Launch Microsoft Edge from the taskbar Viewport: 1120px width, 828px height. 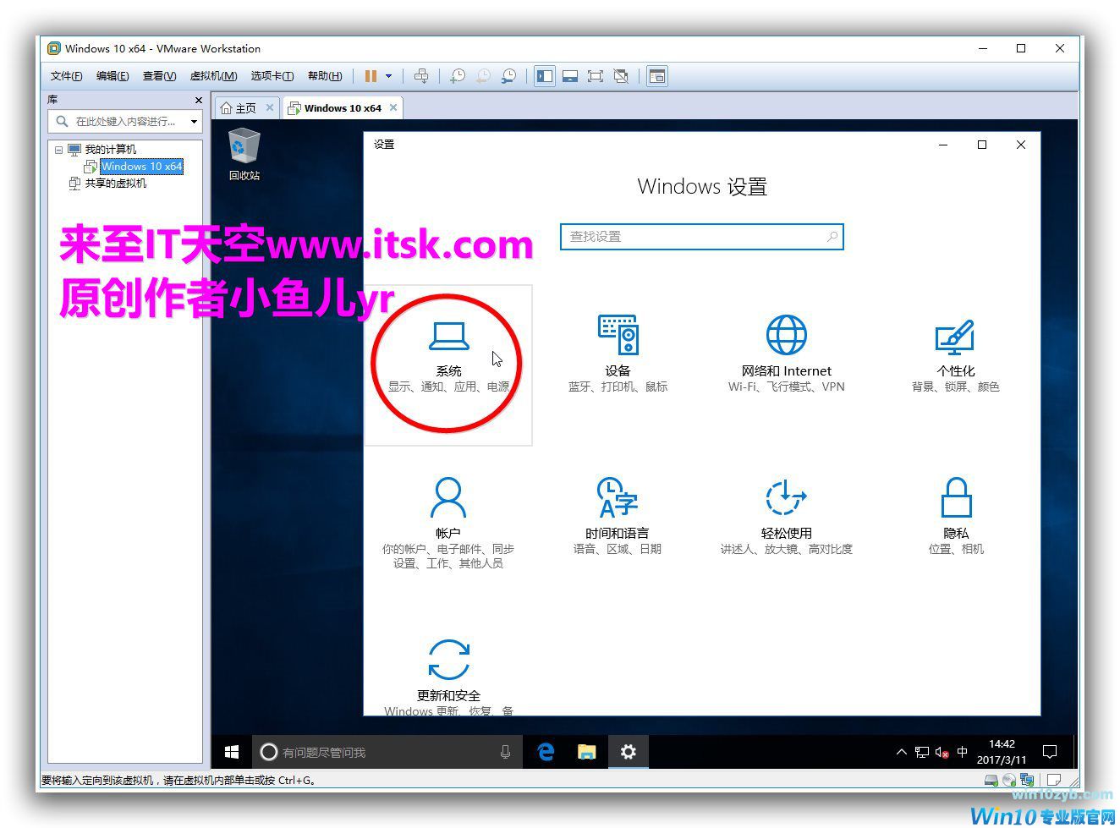(x=546, y=752)
